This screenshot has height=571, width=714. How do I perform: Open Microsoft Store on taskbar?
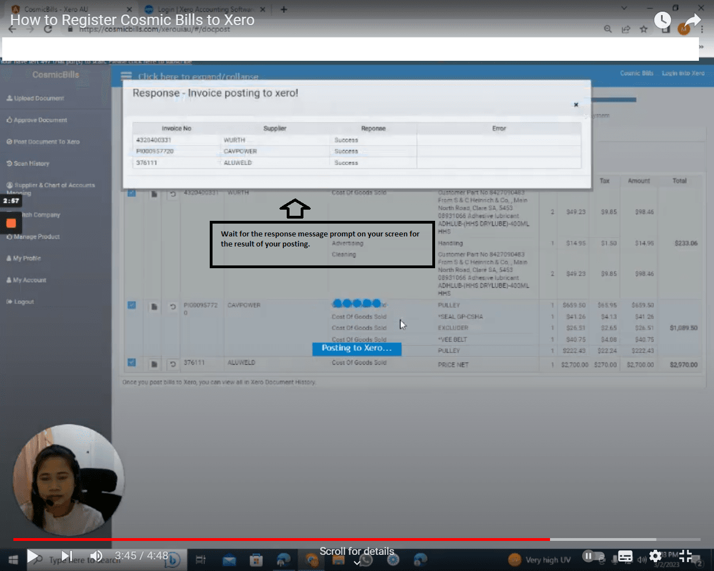pos(256,560)
